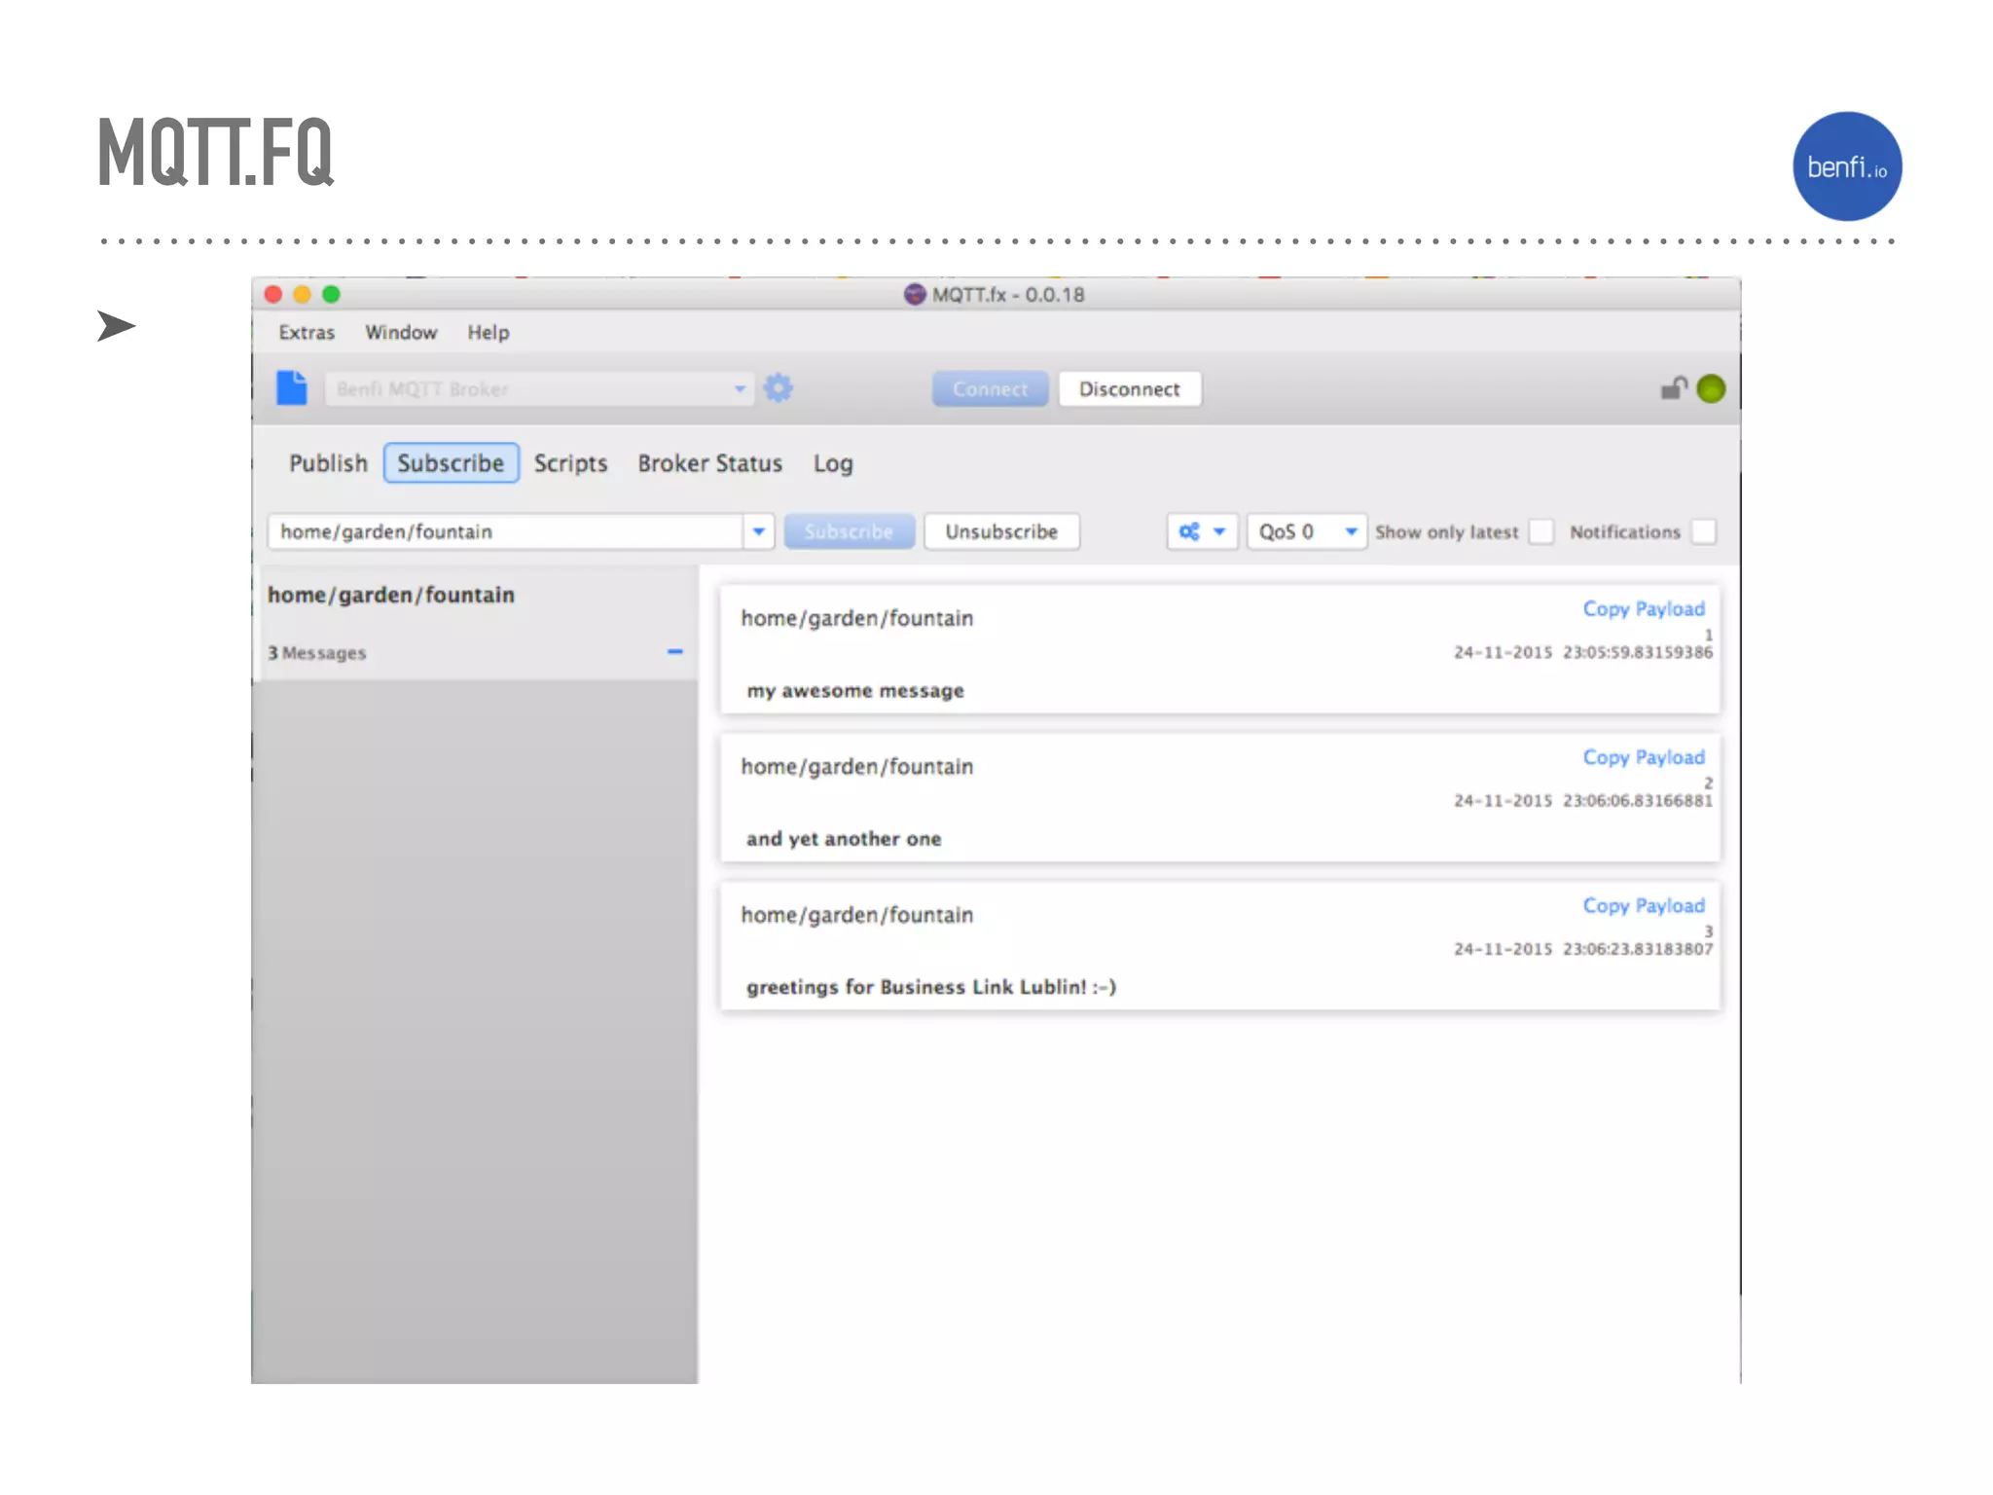Switch to the Publish tab
The height and width of the screenshot is (1495, 1993).
[x=328, y=463]
